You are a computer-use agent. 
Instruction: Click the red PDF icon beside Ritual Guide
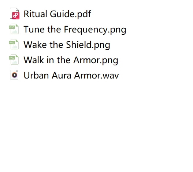click(x=15, y=14)
